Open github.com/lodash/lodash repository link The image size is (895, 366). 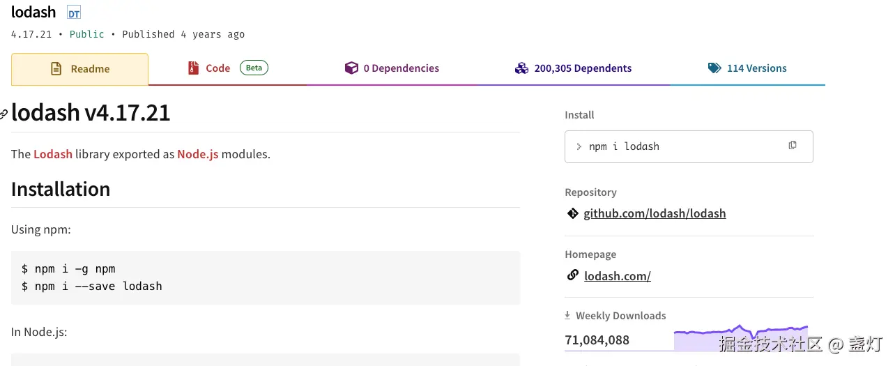pos(655,214)
